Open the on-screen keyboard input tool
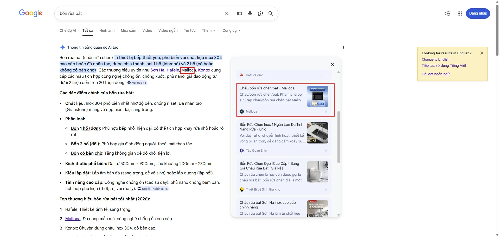 click(240, 14)
